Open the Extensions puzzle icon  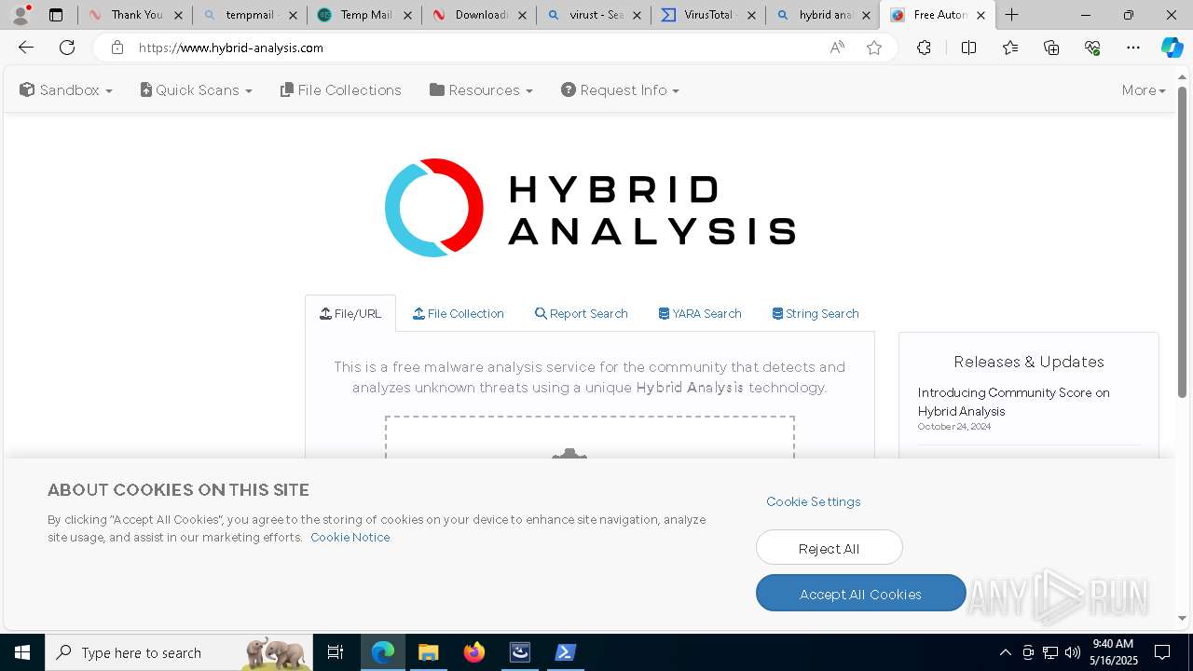pos(924,48)
